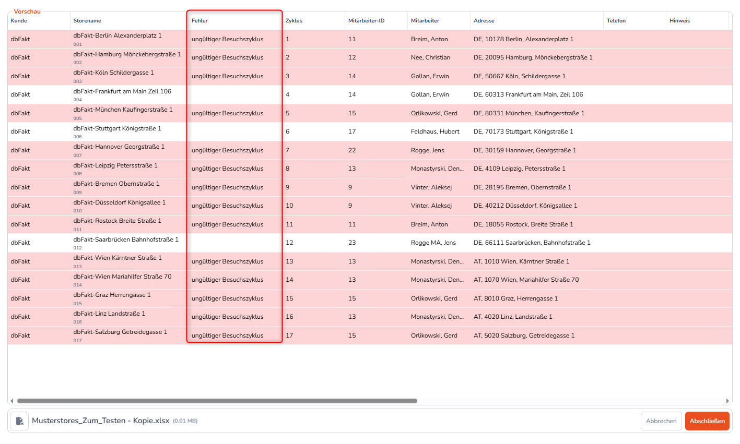
Task: Click the Fehler column header
Action: coord(199,21)
